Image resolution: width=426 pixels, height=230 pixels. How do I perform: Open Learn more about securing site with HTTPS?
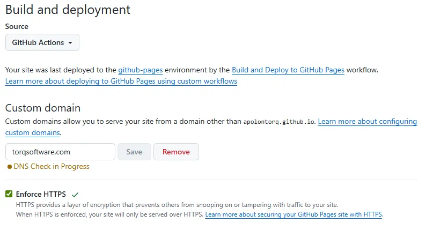[293, 214]
